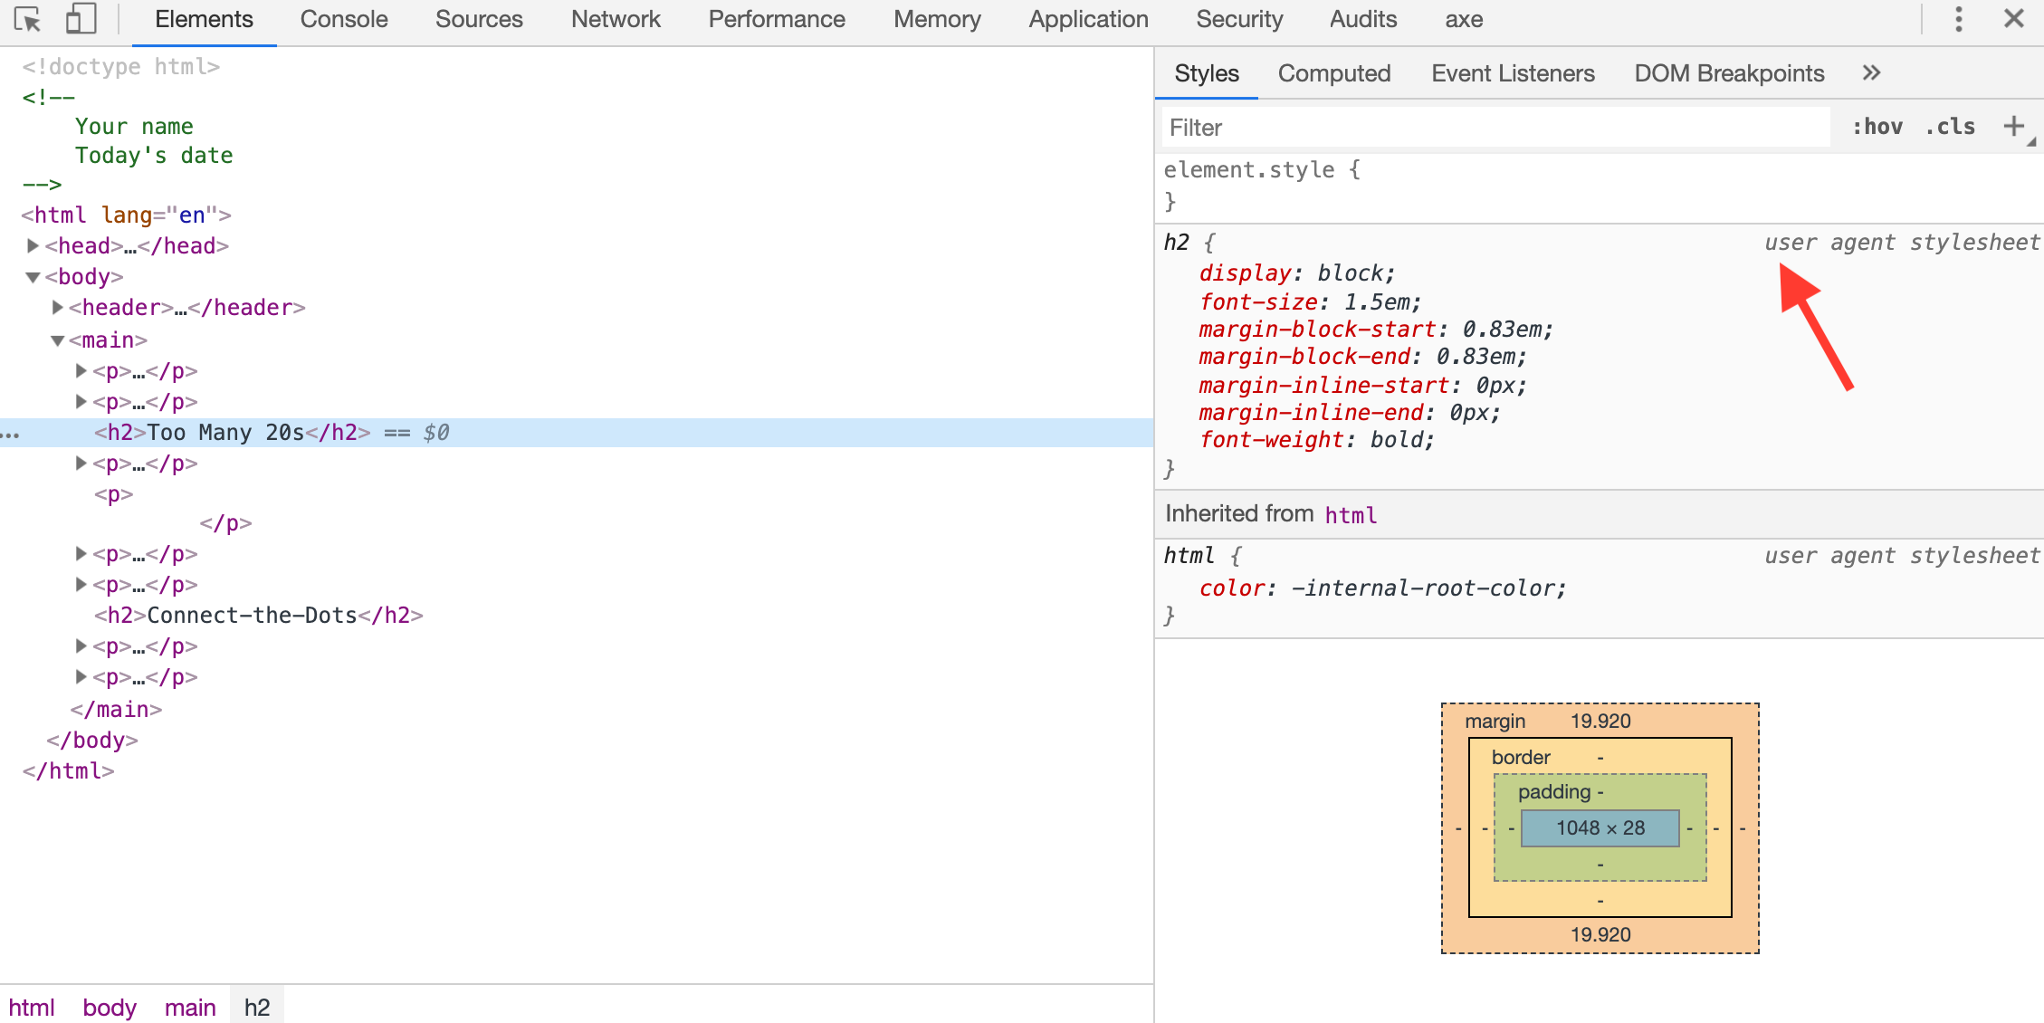
Task: Open the Sources tab
Action: (x=479, y=20)
